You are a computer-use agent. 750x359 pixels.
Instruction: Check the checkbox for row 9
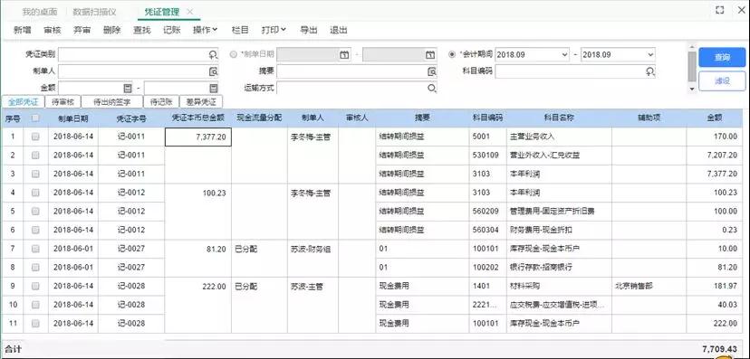coord(35,286)
